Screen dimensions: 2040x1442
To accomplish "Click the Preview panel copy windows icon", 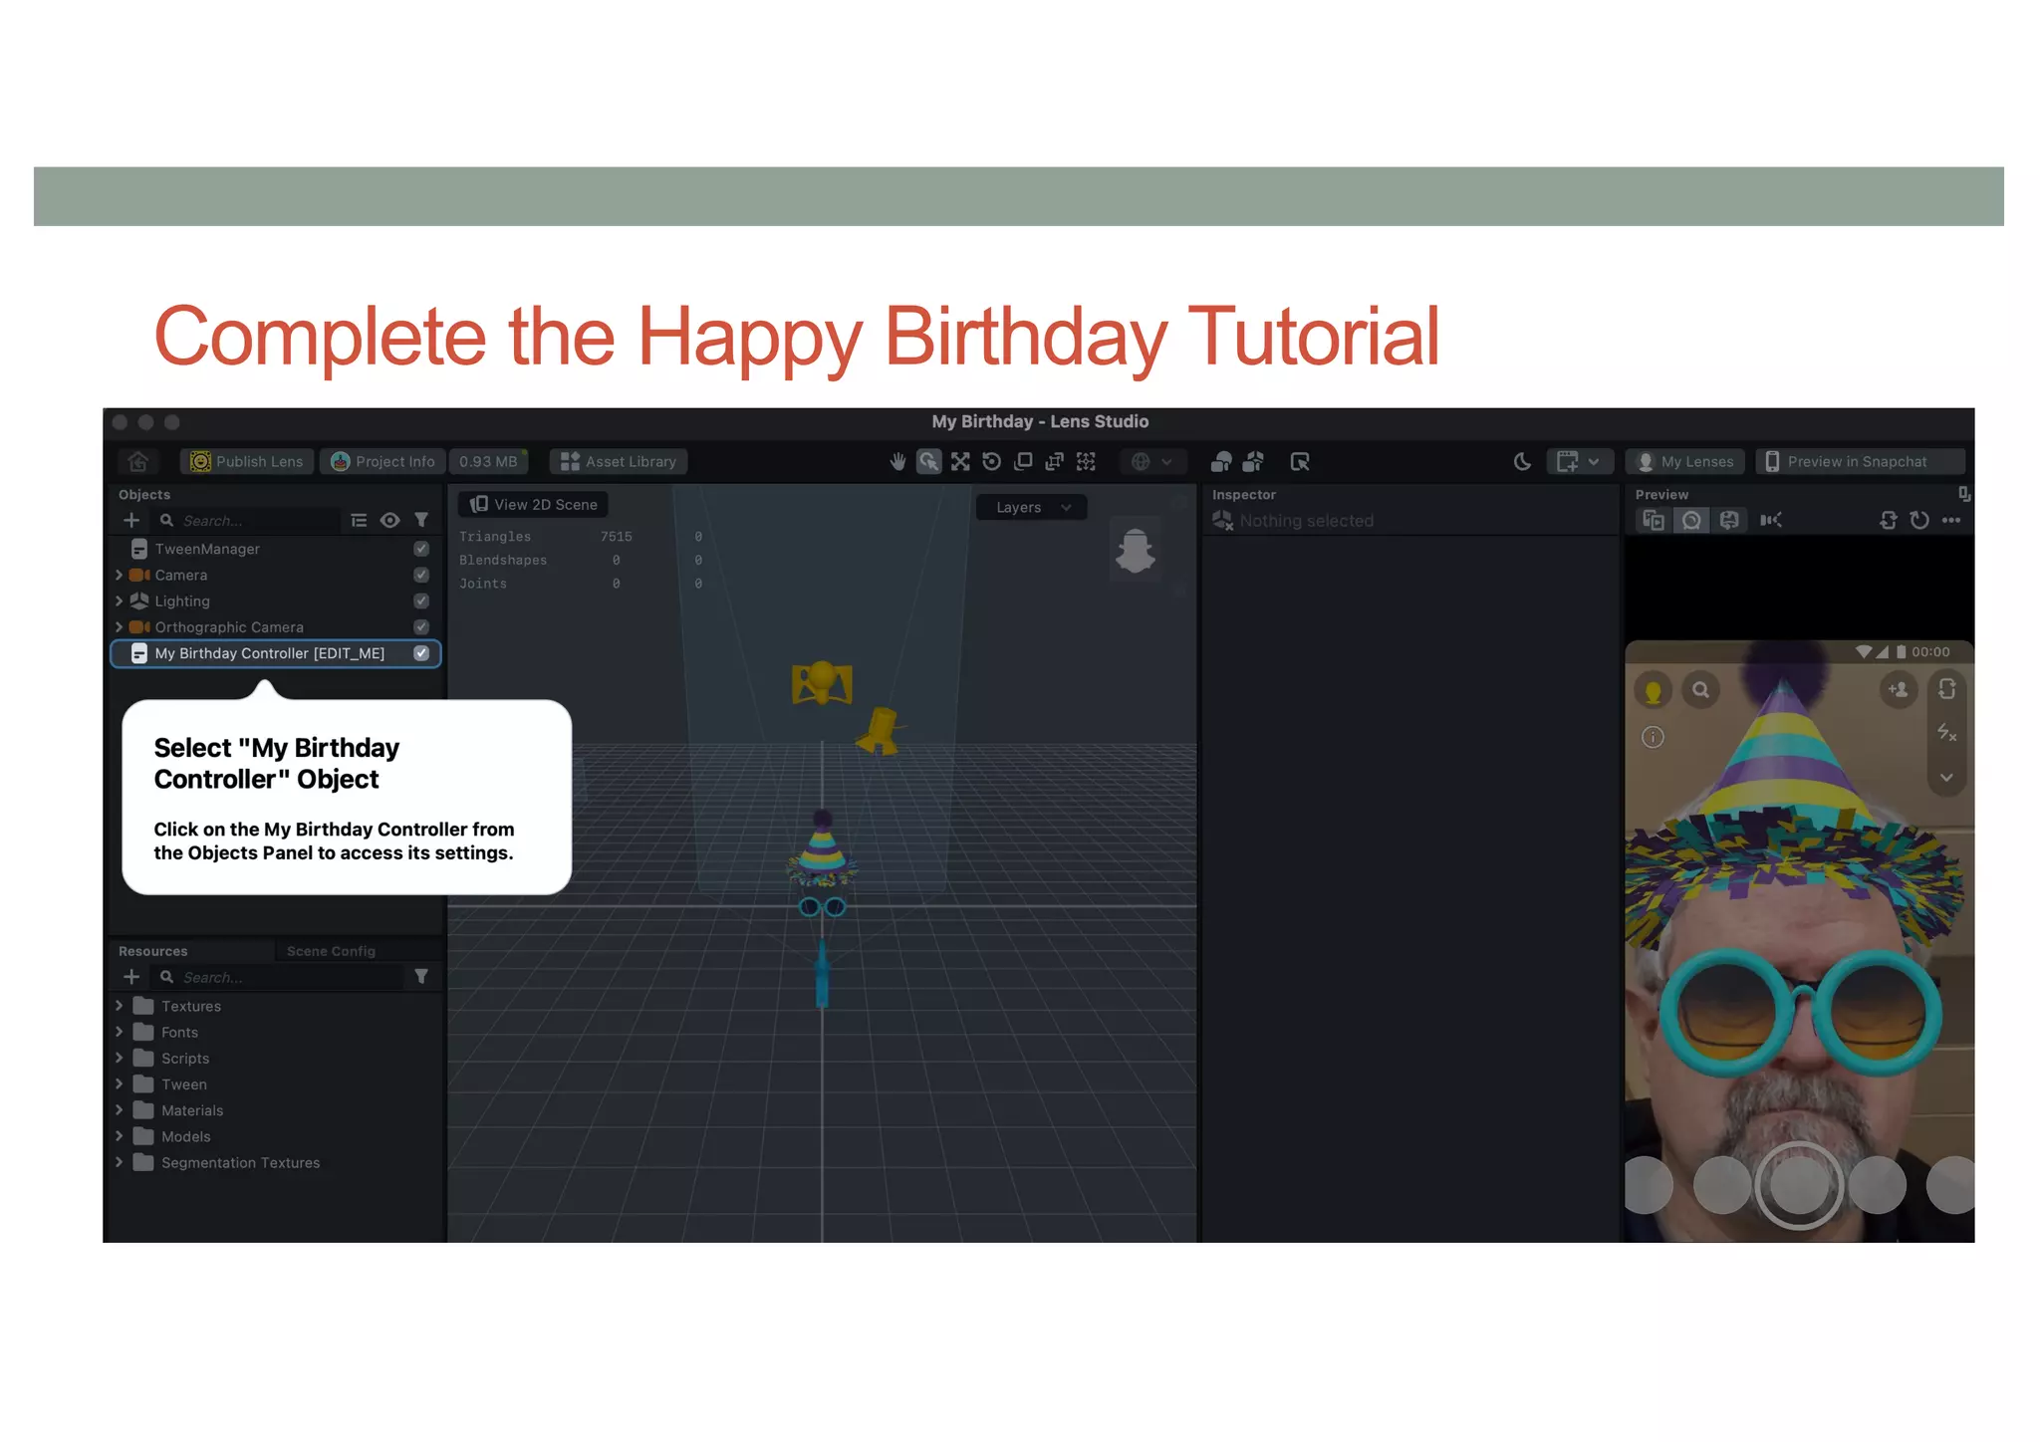I will (1654, 520).
